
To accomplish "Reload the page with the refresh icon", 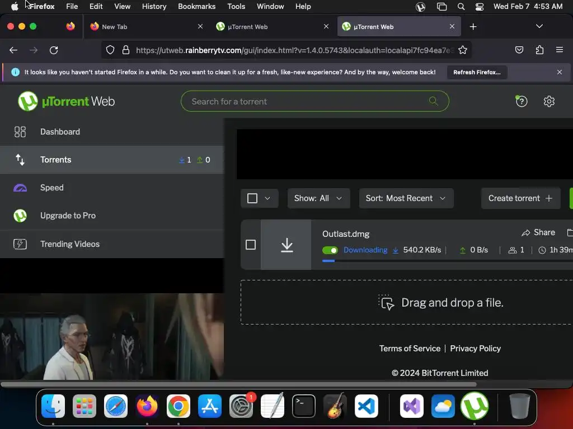I will click(54, 50).
